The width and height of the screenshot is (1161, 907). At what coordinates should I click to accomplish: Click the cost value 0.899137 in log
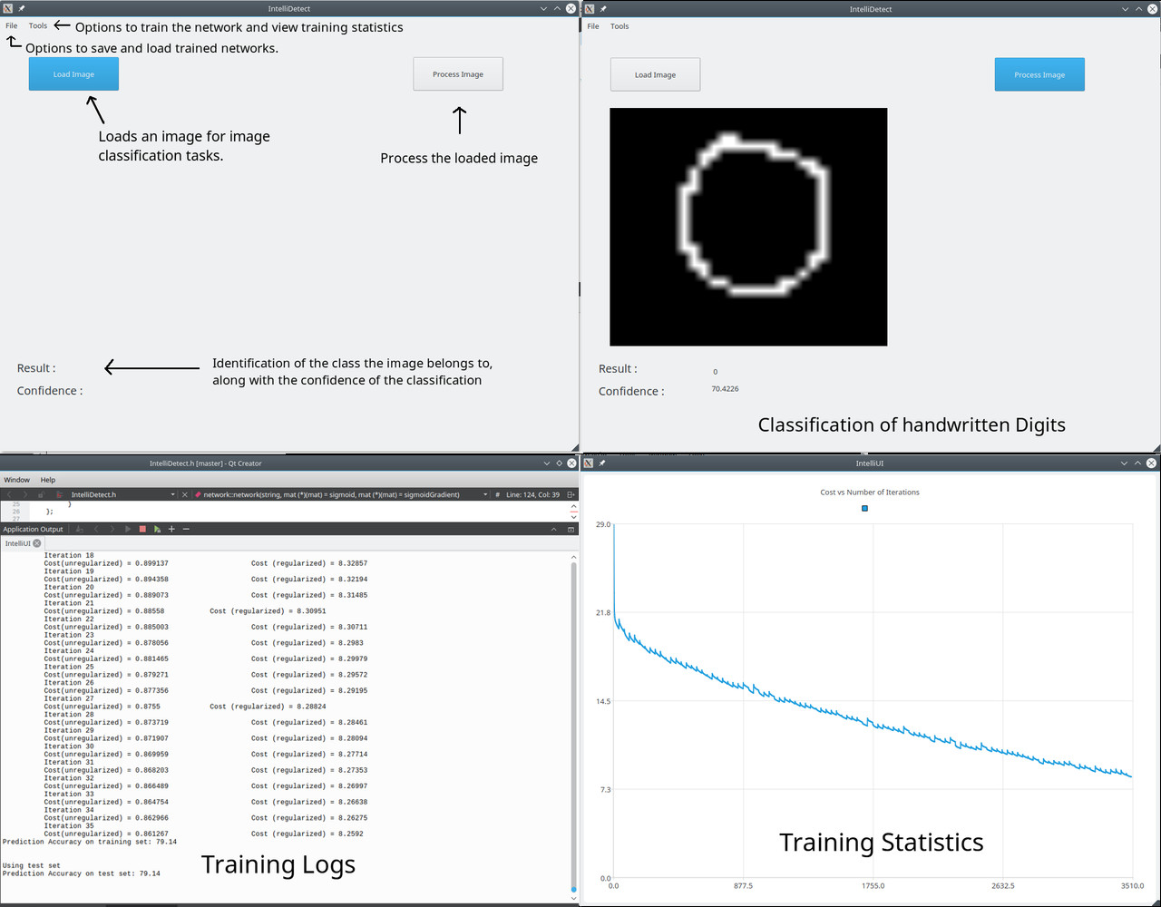[x=151, y=563]
